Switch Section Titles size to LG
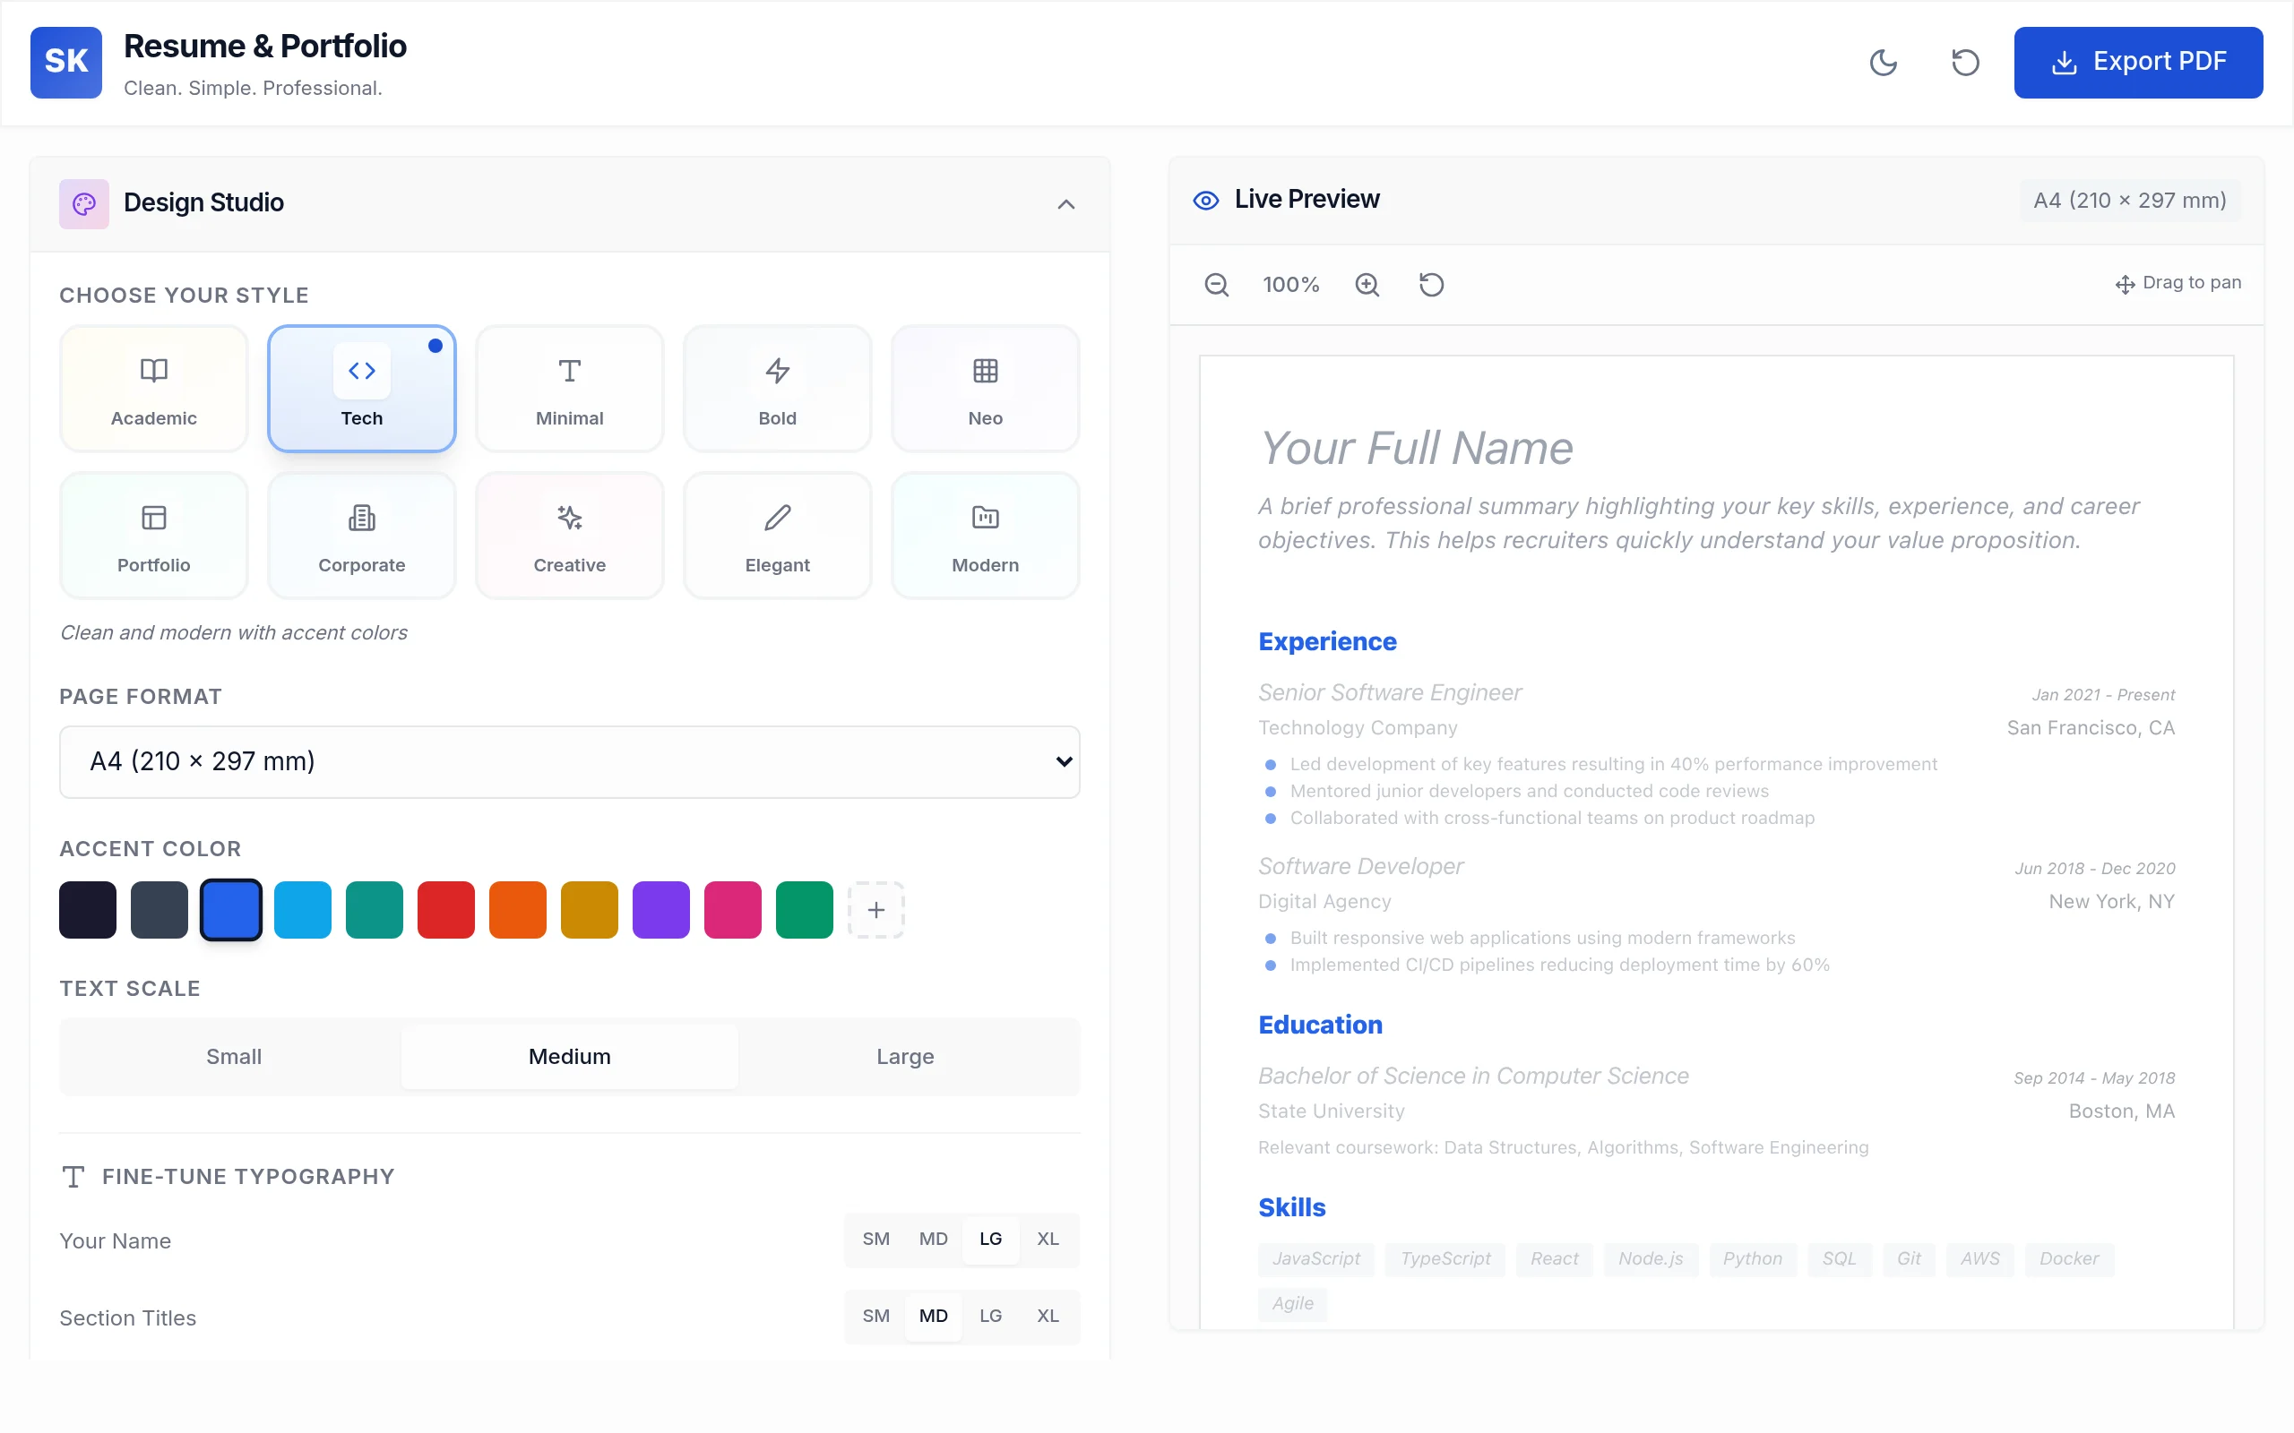This screenshot has width=2294, height=1433. click(990, 1317)
